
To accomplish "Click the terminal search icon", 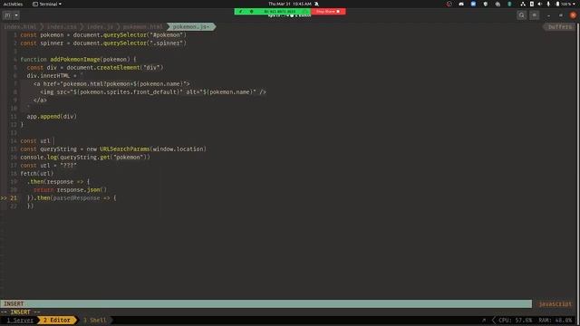I will [522, 15].
